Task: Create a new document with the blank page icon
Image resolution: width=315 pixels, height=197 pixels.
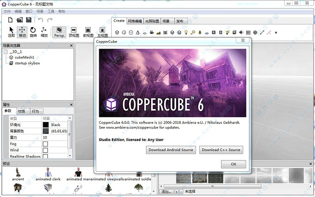Action: tap(10, 20)
